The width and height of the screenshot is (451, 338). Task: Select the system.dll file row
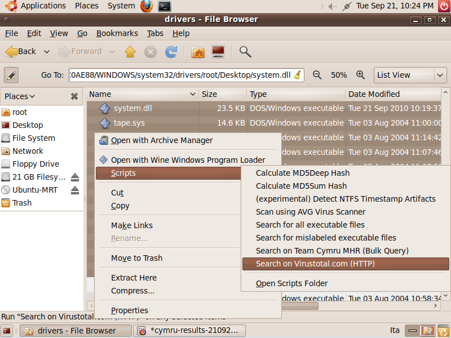point(264,108)
